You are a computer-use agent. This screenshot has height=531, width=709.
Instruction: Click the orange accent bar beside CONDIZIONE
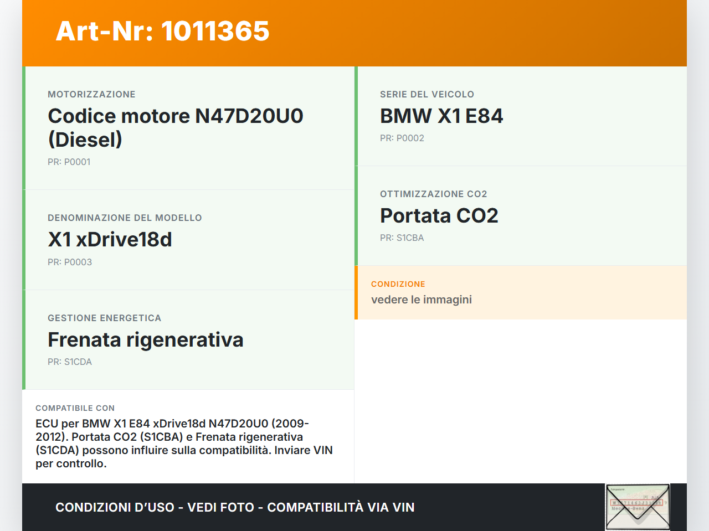tap(356, 292)
